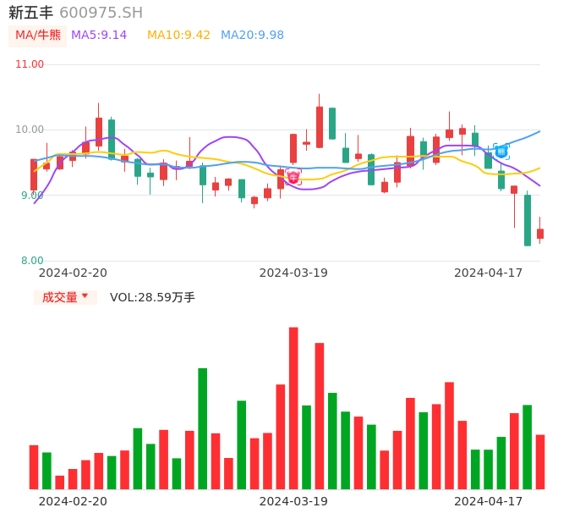Screen dimensions: 580x513
Task: Click the tallest green volume bar
Action: 203,428
